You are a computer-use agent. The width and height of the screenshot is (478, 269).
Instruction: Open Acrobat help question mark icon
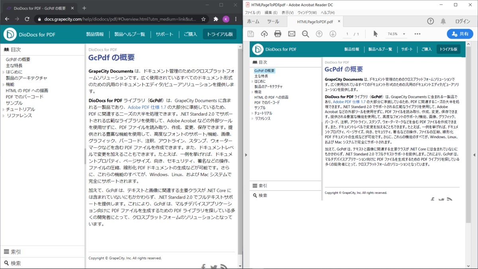pos(431,22)
